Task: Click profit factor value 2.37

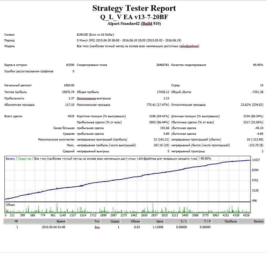Action: point(71,98)
